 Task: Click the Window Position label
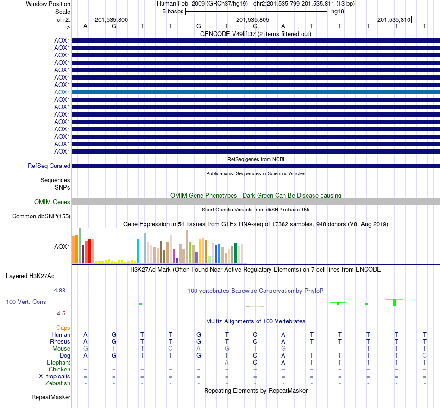48,4
